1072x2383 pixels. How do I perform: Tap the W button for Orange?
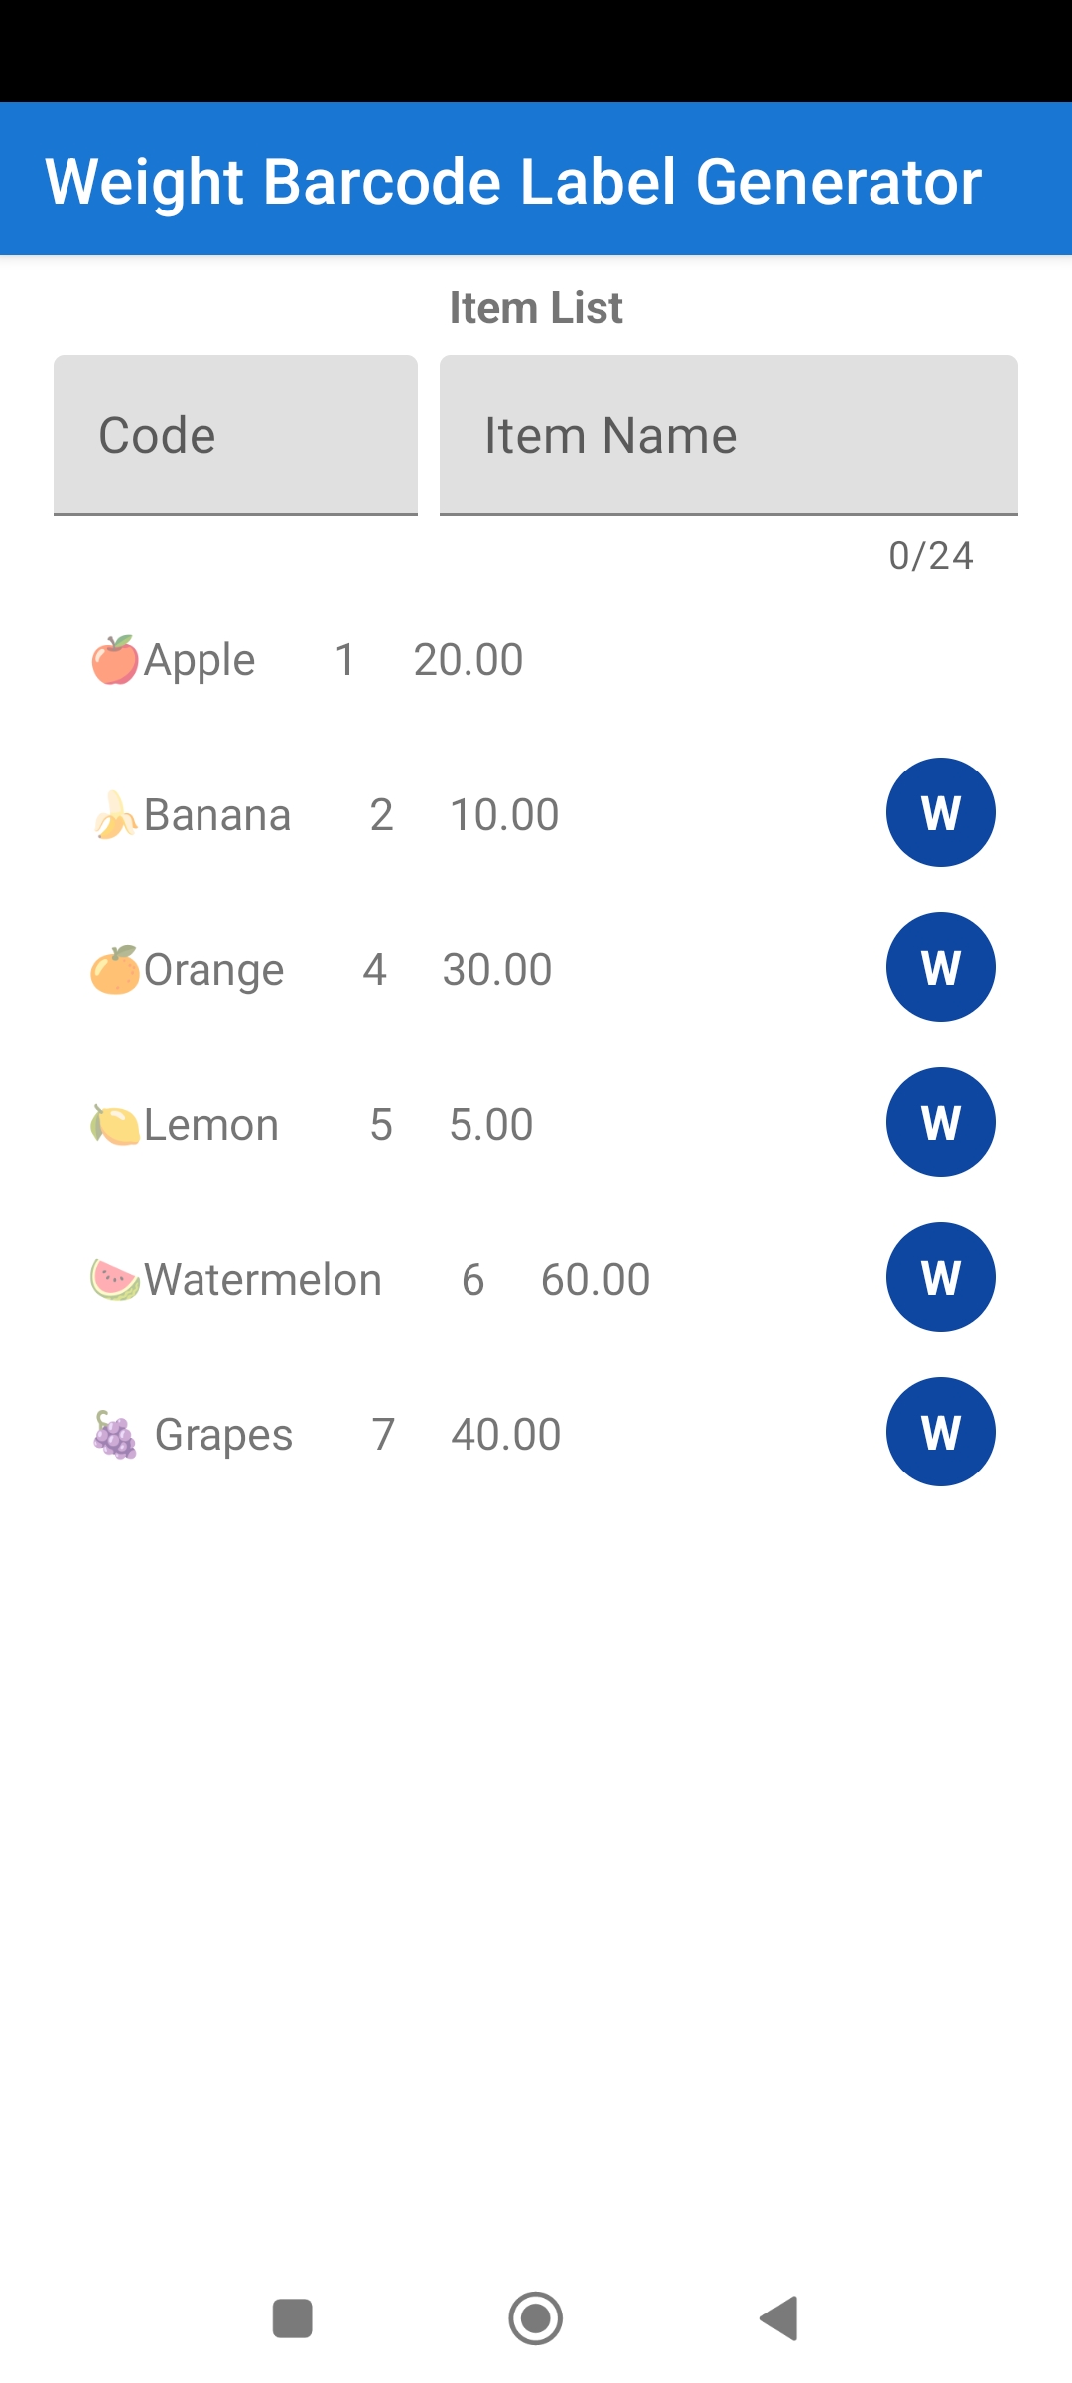click(940, 967)
